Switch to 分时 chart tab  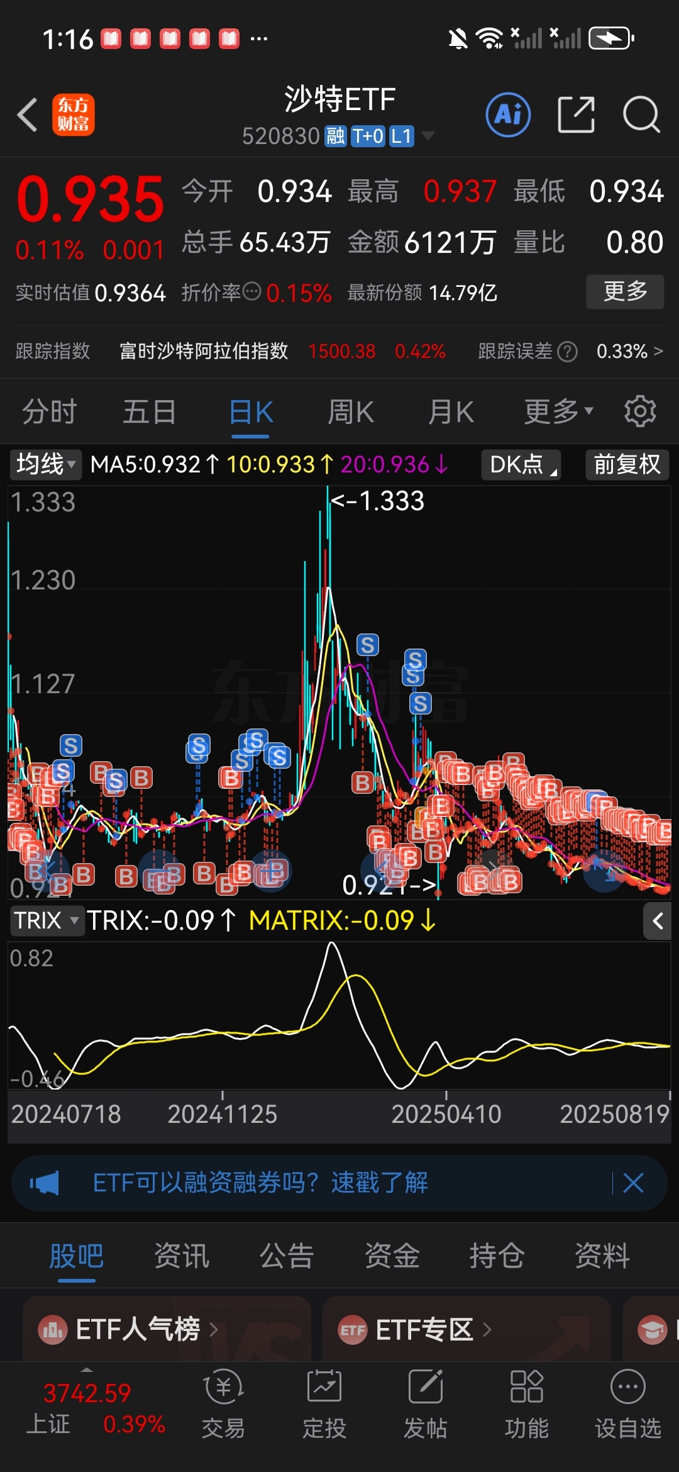tap(50, 412)
